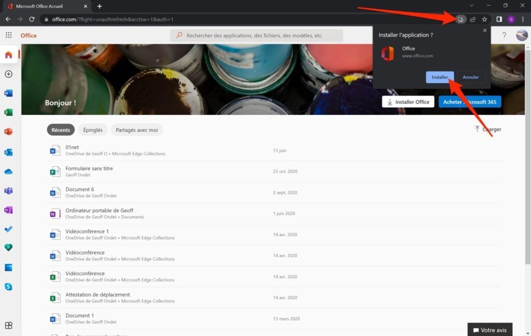Screen dimensions: 531x336
Task: Open Teams from the sidebar
Action: 8,191
